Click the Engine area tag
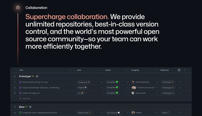Screen dimensions: 202x116 82,88
